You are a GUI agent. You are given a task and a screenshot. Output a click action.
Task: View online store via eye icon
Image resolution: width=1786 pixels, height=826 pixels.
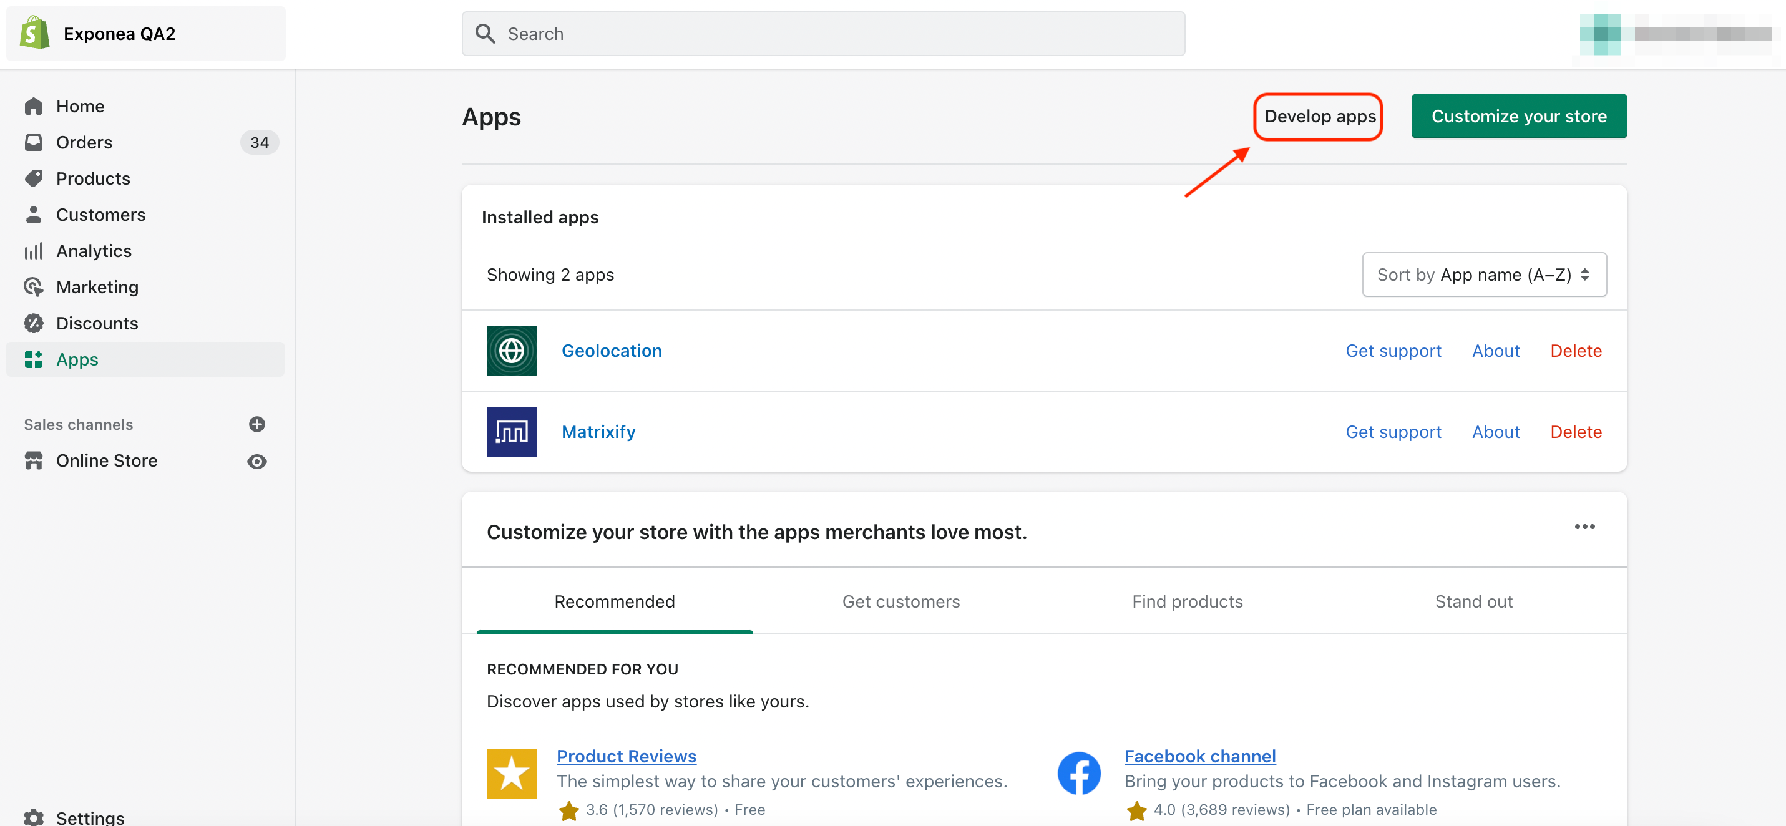(x=256, y=461)
